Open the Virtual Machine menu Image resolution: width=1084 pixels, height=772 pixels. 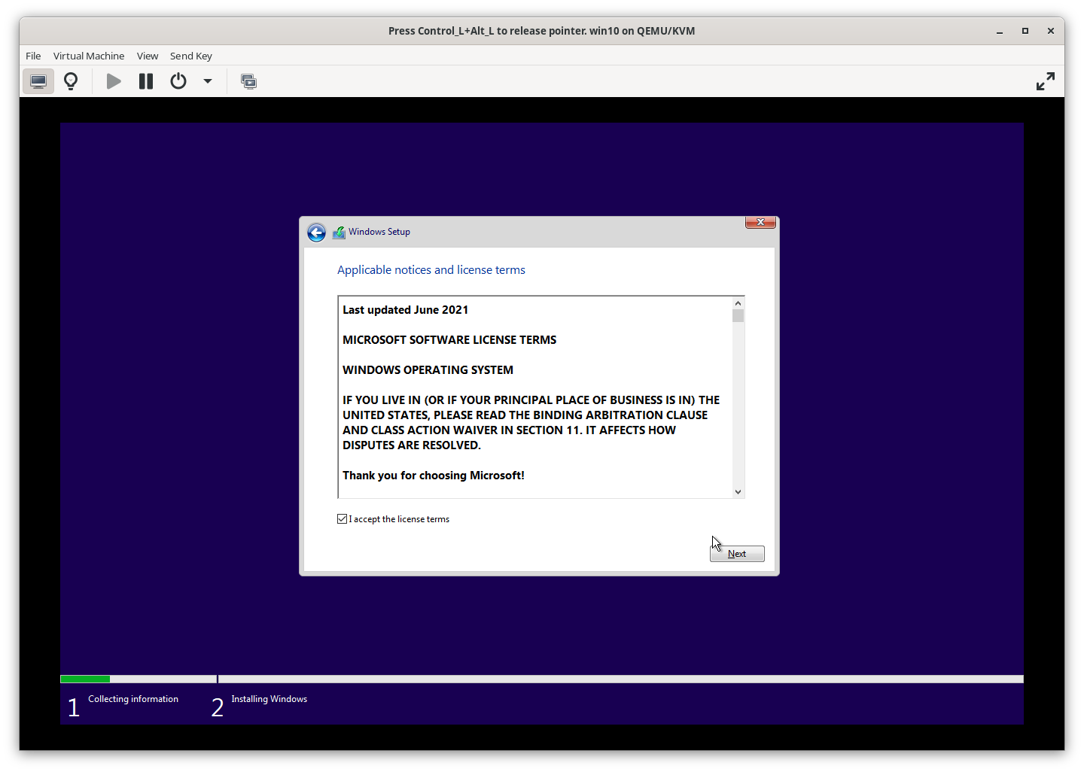89,56
